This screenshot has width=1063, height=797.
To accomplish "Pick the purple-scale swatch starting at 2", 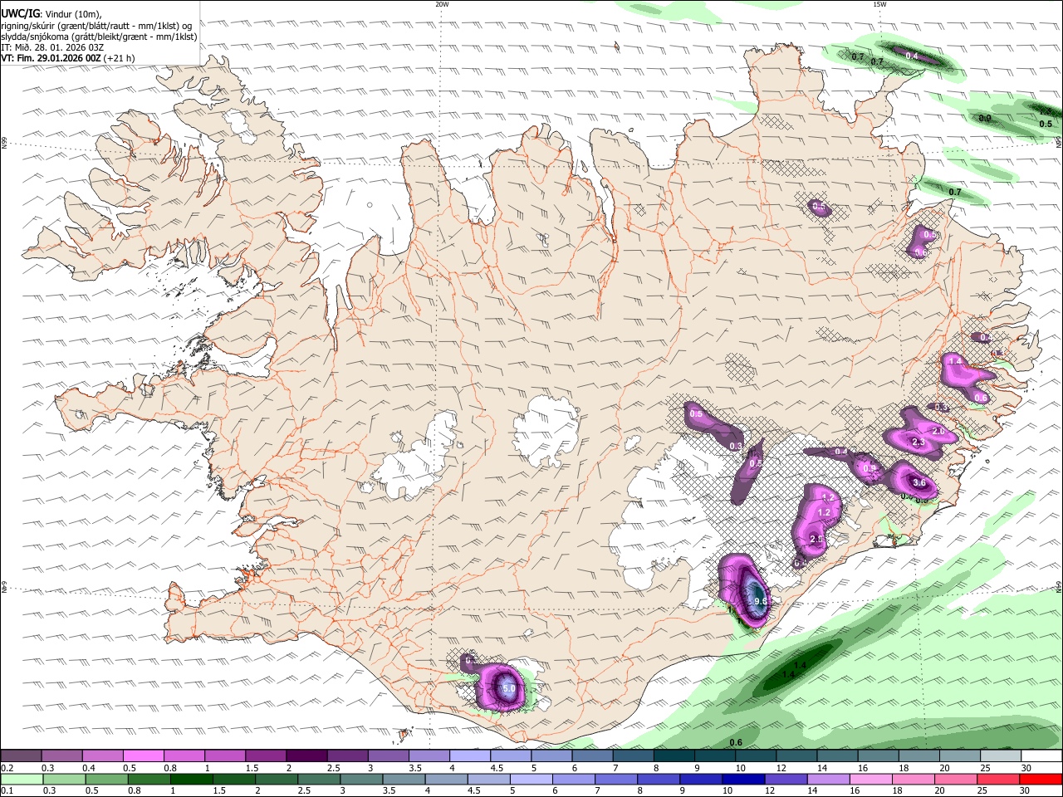I will point(306,755).
